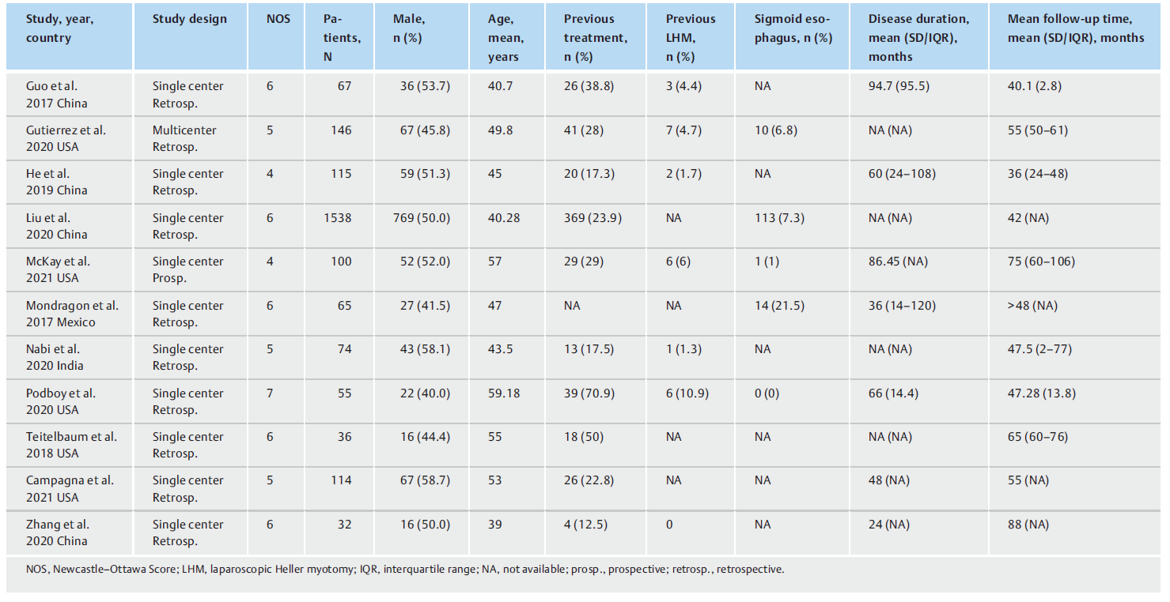Click the 'Sigmoid esophagus, n (%)' header
This screenshot has width=1170, height=602.
pos(793,28)
